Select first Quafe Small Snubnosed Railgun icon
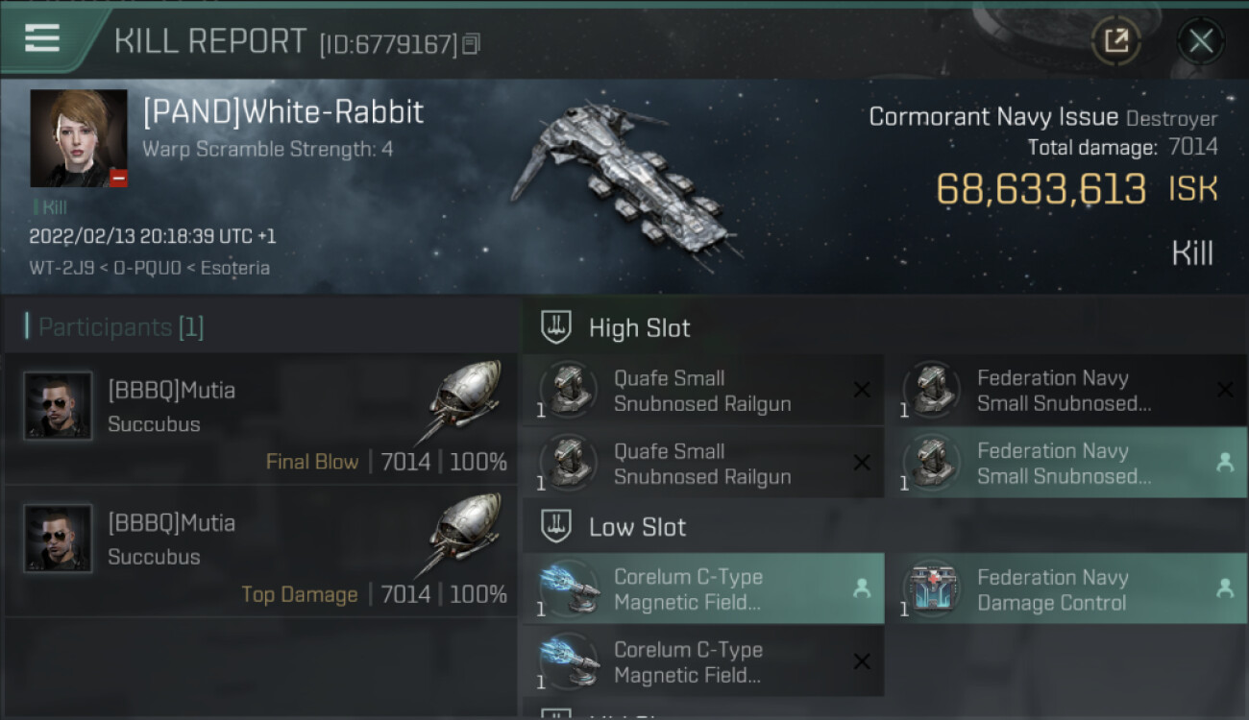The width and height of the screenshot is (1249, 720). coord(569,390)
